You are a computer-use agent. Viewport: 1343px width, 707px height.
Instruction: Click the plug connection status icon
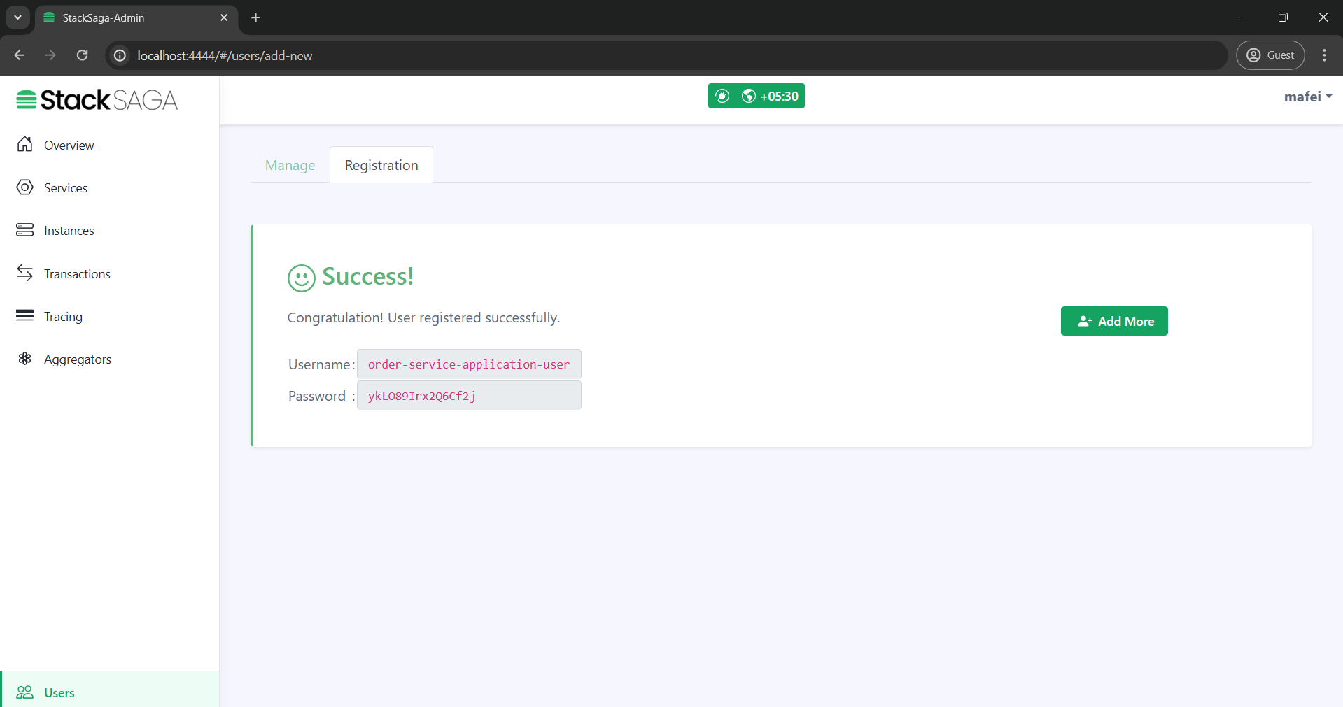[x=724, y=96]
